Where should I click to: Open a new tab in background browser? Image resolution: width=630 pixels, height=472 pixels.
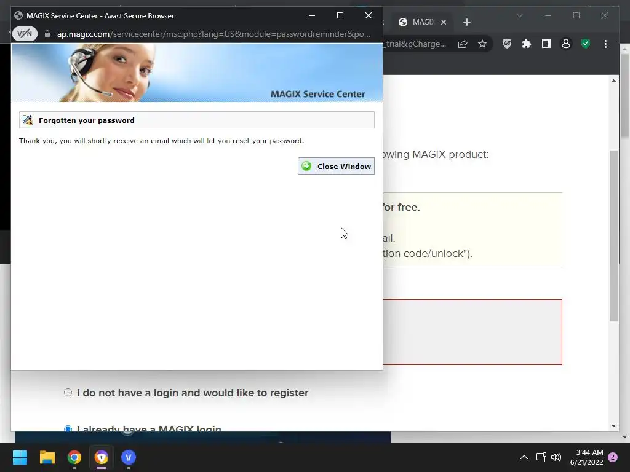tap(466, 22)
